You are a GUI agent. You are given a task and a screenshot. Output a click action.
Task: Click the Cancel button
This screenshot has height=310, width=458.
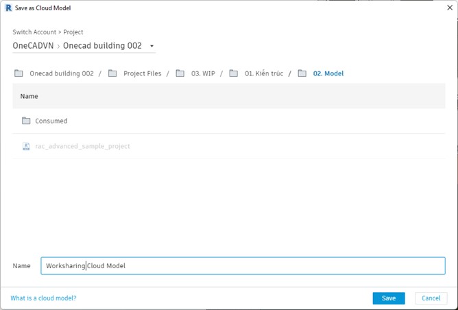(431, 298)
